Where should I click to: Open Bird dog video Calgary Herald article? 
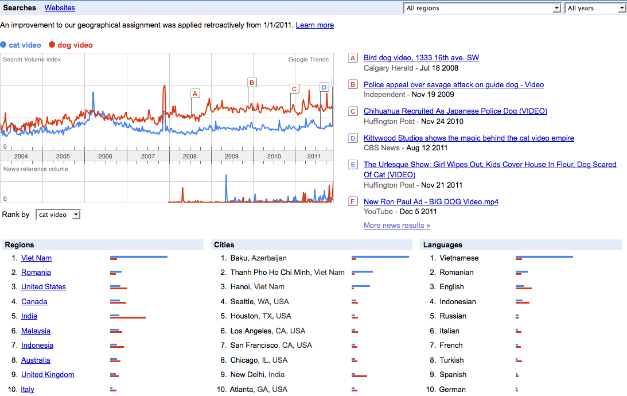(421, 57)
